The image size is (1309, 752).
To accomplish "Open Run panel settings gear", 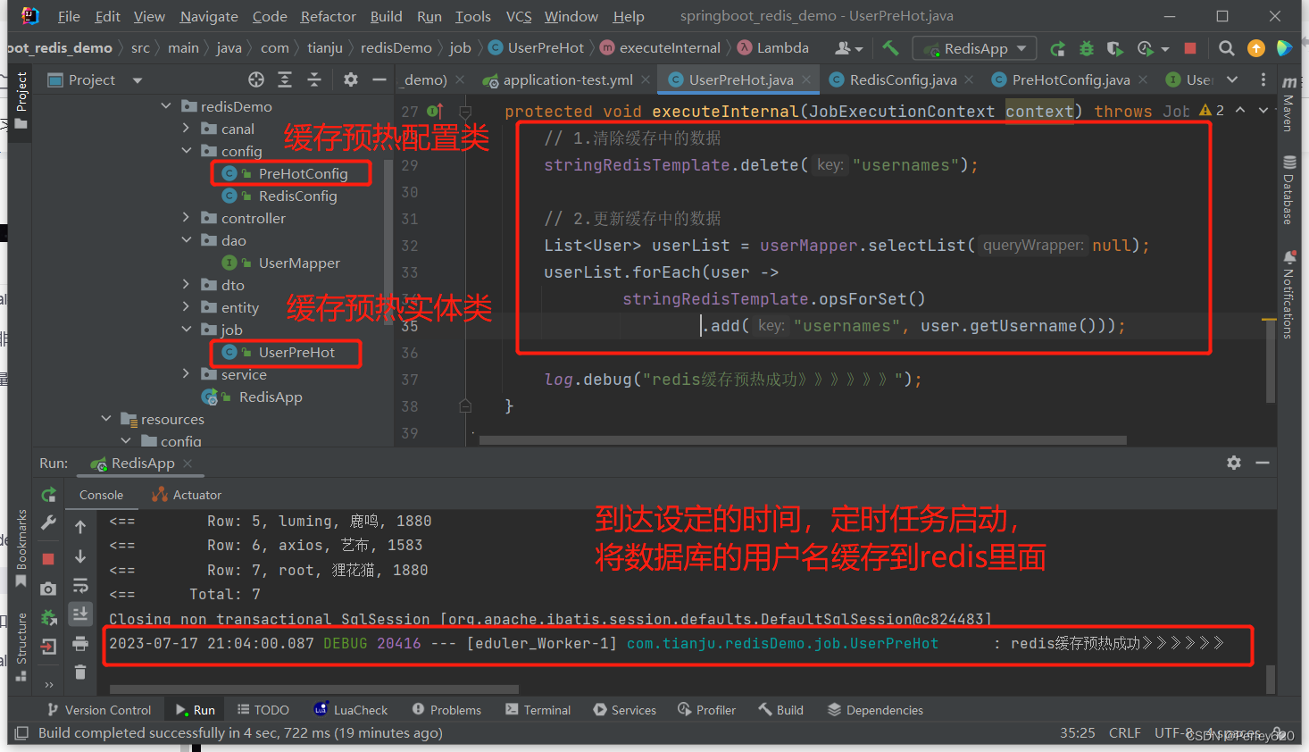I will (1234, 463).
